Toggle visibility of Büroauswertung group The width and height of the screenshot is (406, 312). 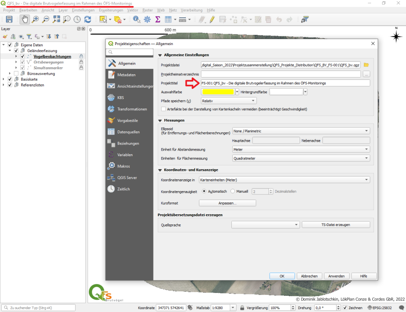tap(16, 73)
